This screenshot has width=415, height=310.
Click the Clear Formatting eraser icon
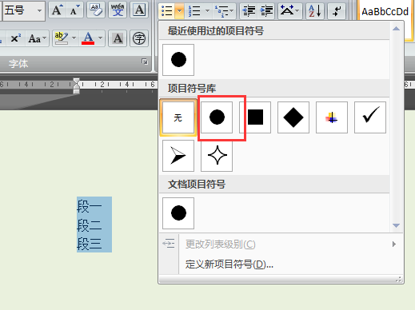pyautogui.click(x=96, y=10)
